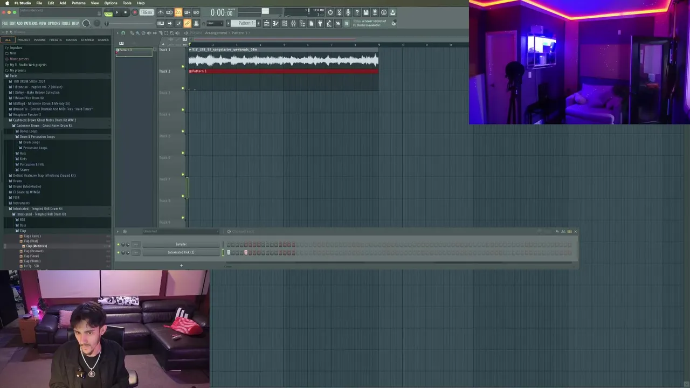Viewport: 690px width, 388px height.
Task: Mute Track 1 via its green LED
Action: point(183,67)
